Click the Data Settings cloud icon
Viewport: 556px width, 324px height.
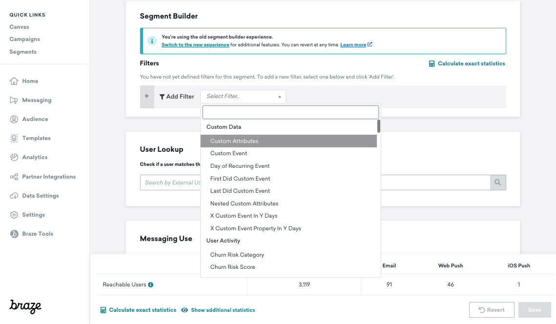pos(14,196)
